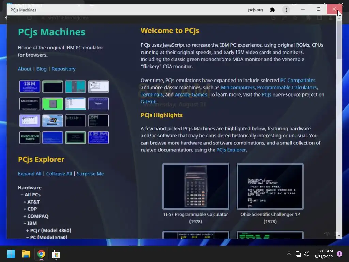Screen dimensions: 349x262
Task: Follow the Terminals link
Action: 152,94
